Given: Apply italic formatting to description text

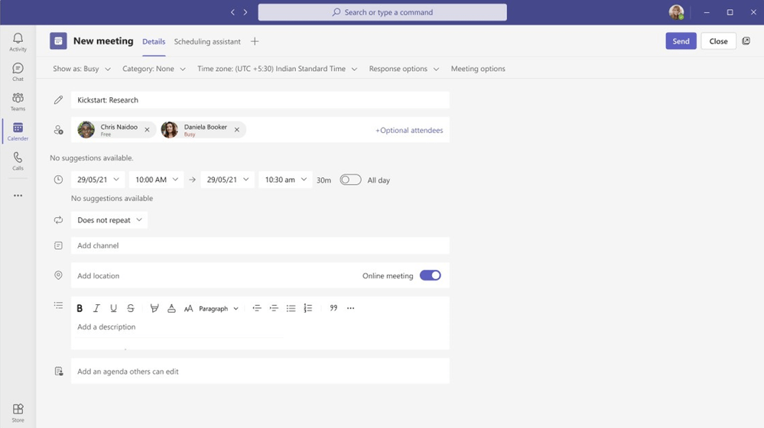Looking at the screenshot, I should click(x=96, y=309).
